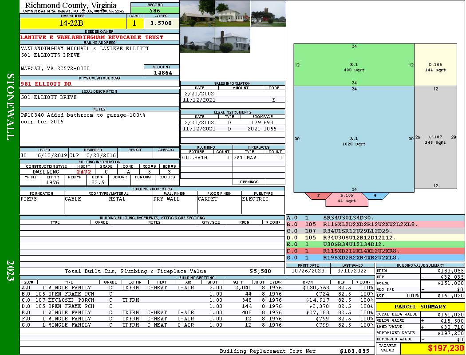466x355 pixels.
Task: Click the 2ST MAS fireplace row
Action: (259, 158)
